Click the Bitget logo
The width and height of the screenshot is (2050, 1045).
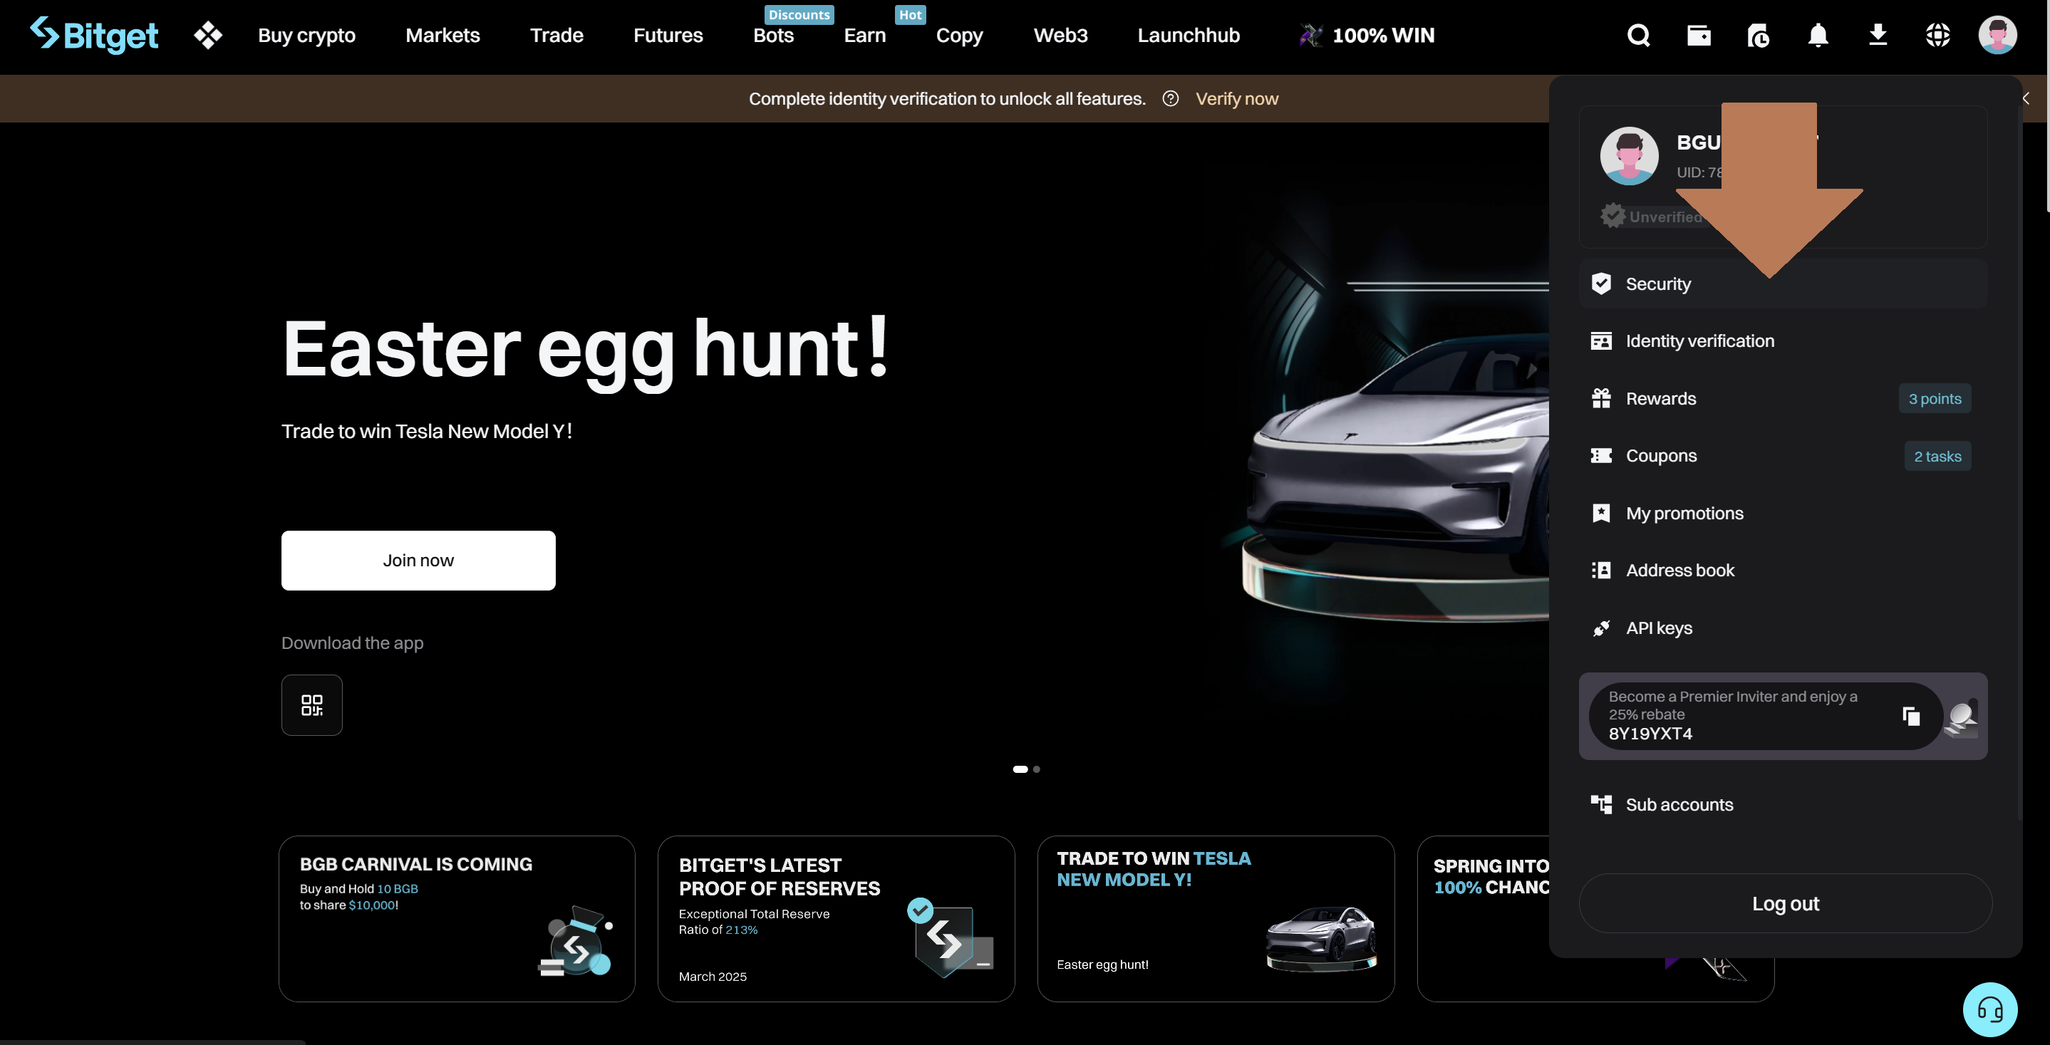[x=94, y=35]
